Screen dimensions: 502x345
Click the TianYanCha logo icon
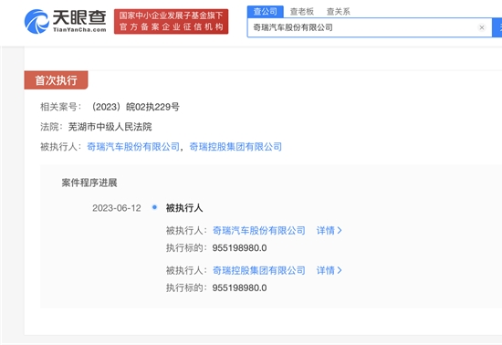37,21
